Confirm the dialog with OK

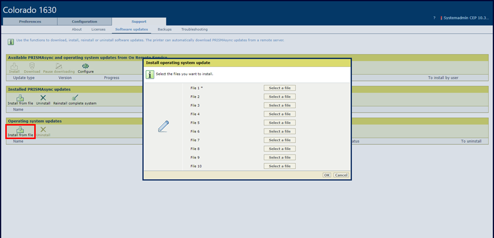coord(327,175)
